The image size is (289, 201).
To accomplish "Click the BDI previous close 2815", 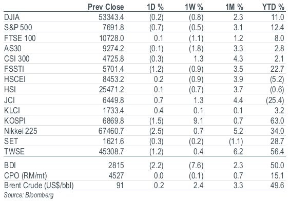I will coord(116,165).
